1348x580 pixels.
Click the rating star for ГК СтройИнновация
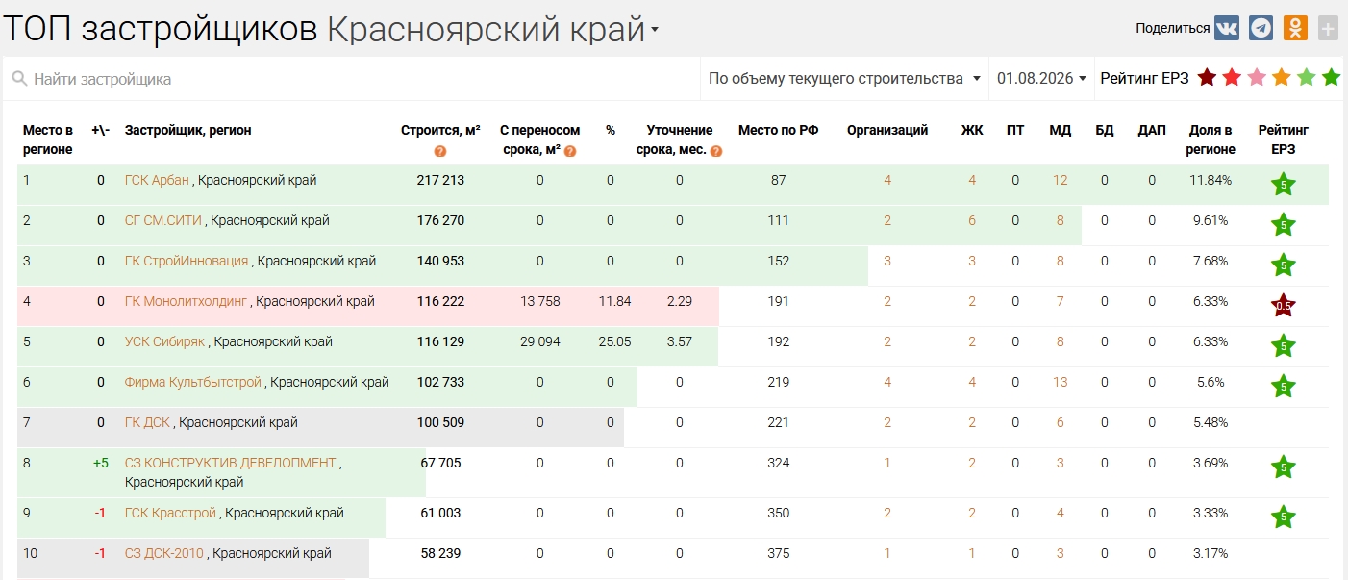pos(1283,265)
